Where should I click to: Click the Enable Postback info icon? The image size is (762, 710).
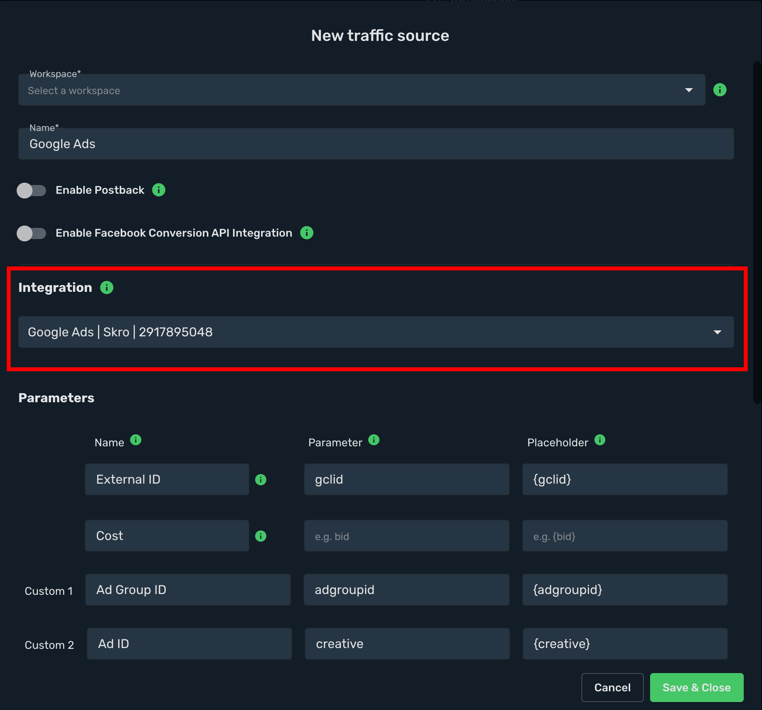pos(159,190)
